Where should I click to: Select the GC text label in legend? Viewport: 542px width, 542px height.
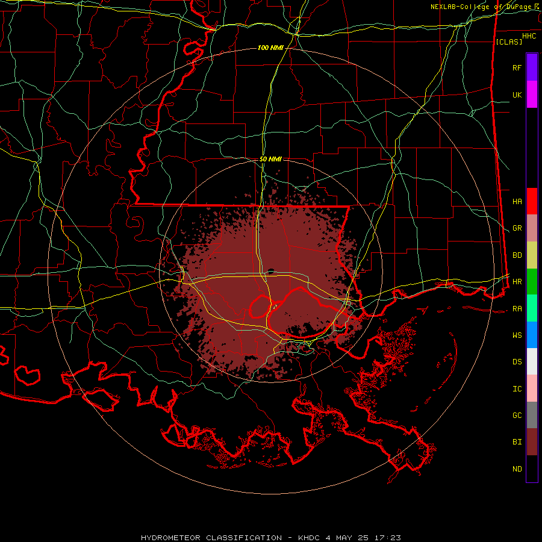pyautogui.click(x=517, y=415)
